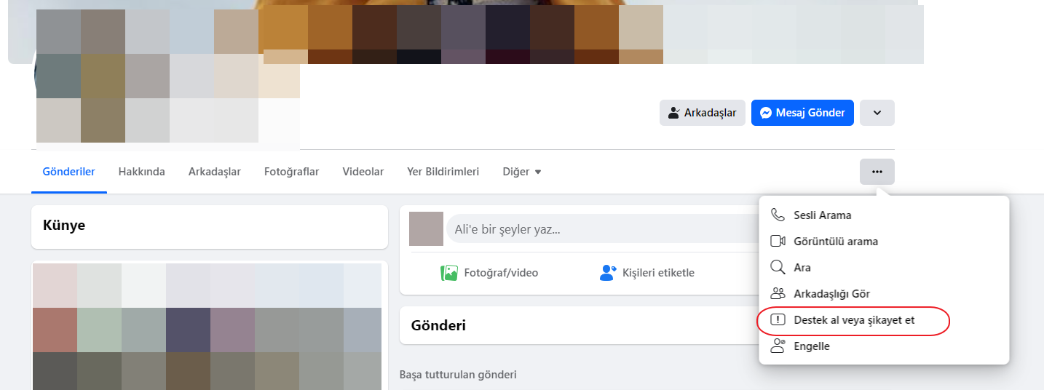Click the Arkadaşlar friendship status button

click(x=703, y=113)
